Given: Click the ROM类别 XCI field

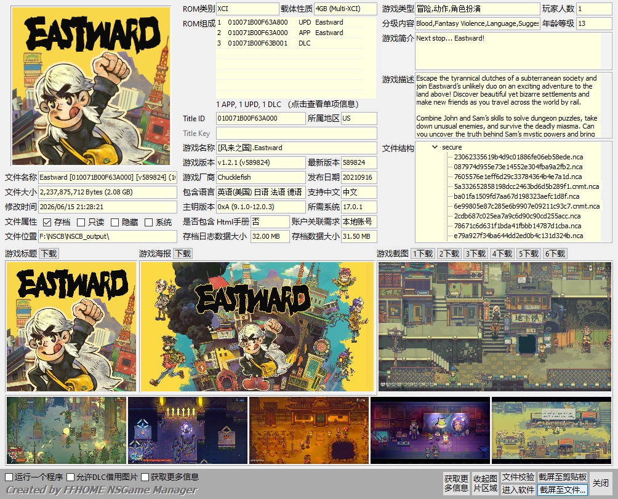Looking at the screenshot, I should click(247, 9).
